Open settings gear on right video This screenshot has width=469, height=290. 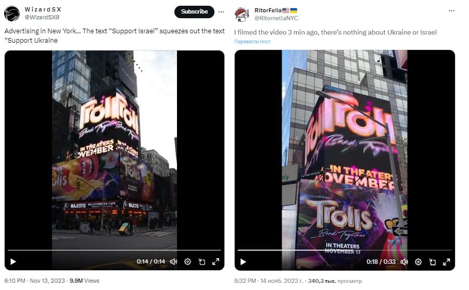[418, 262]
